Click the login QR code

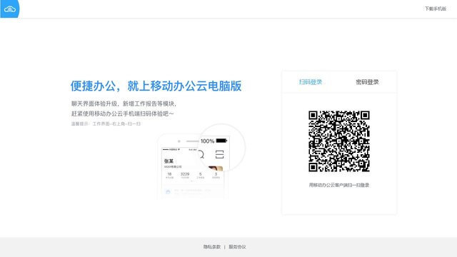point(339,141)
